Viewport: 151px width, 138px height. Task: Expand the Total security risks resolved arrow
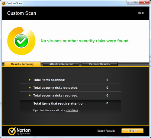pyautogui.click(x=30, y=95)
